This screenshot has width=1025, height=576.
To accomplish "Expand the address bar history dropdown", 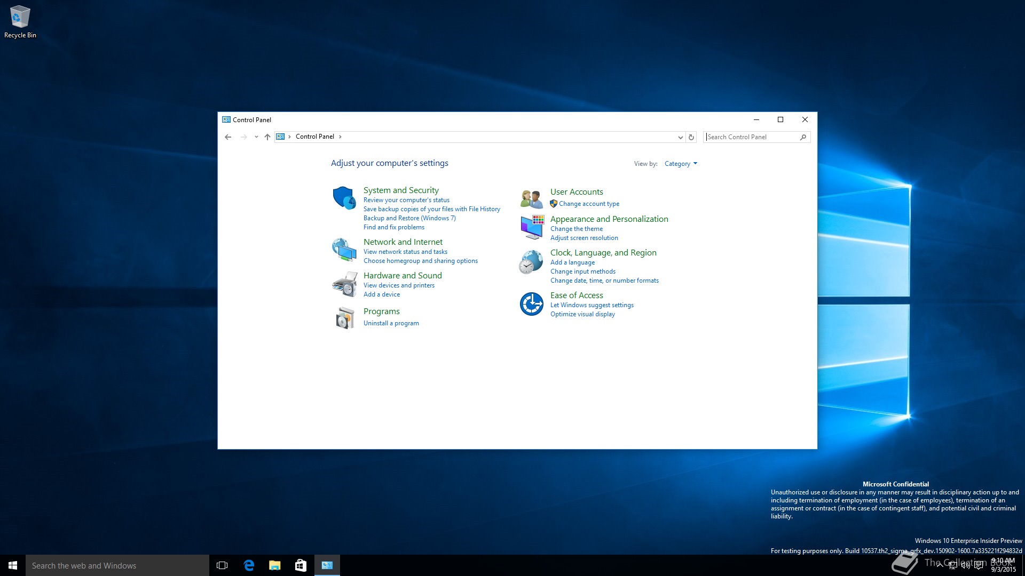I will 680,137.
